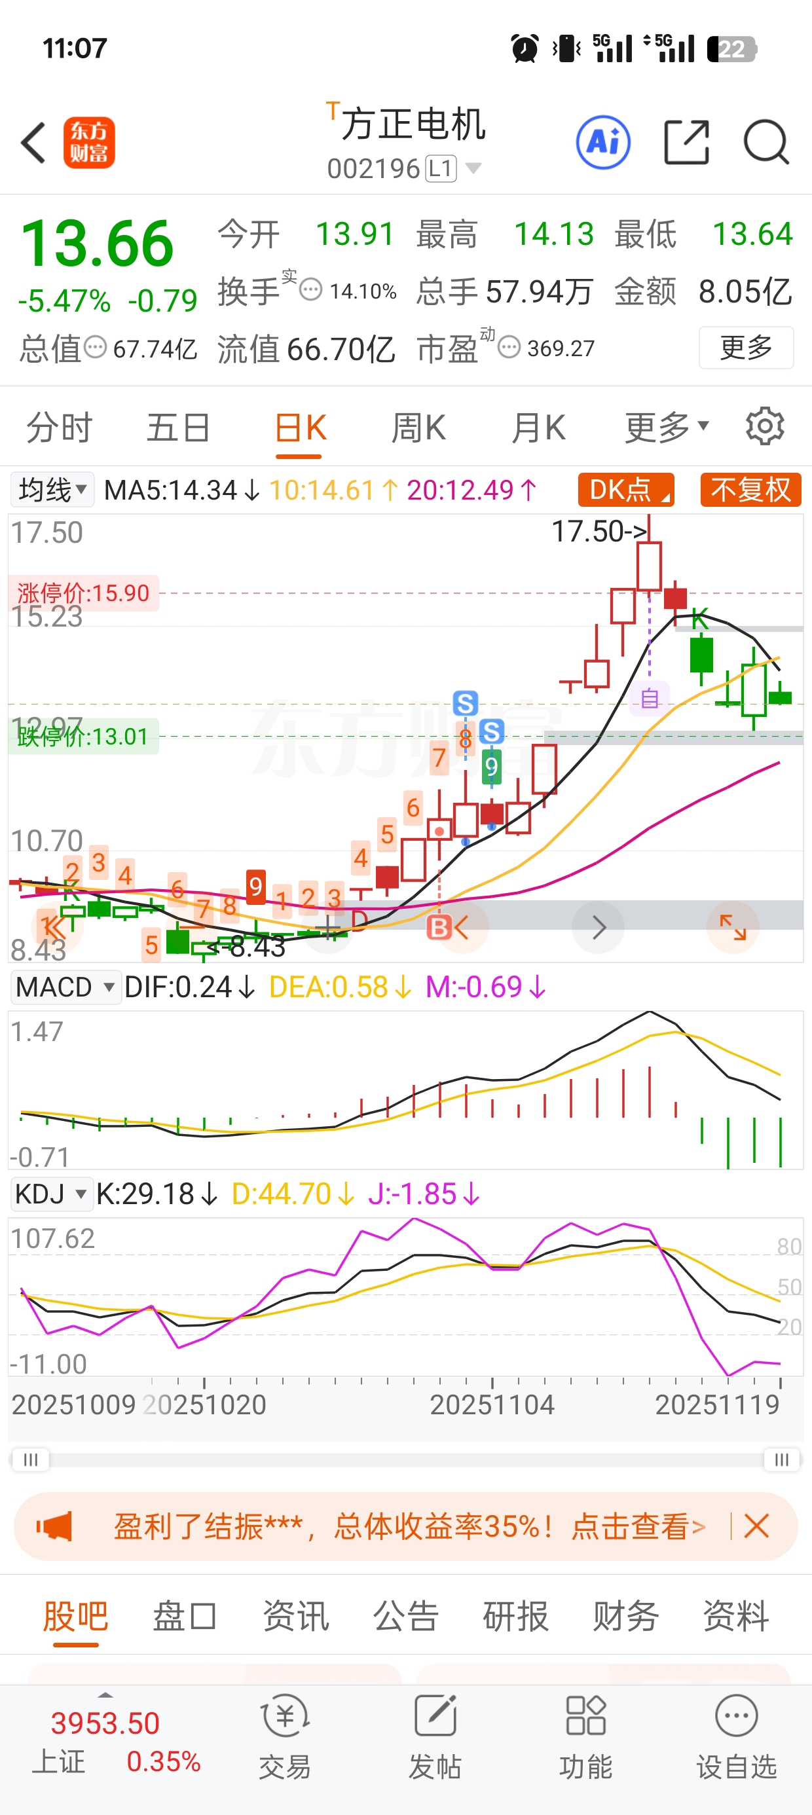
Task: Tap the 17.50 high price label
Action: tap(599, 531)
